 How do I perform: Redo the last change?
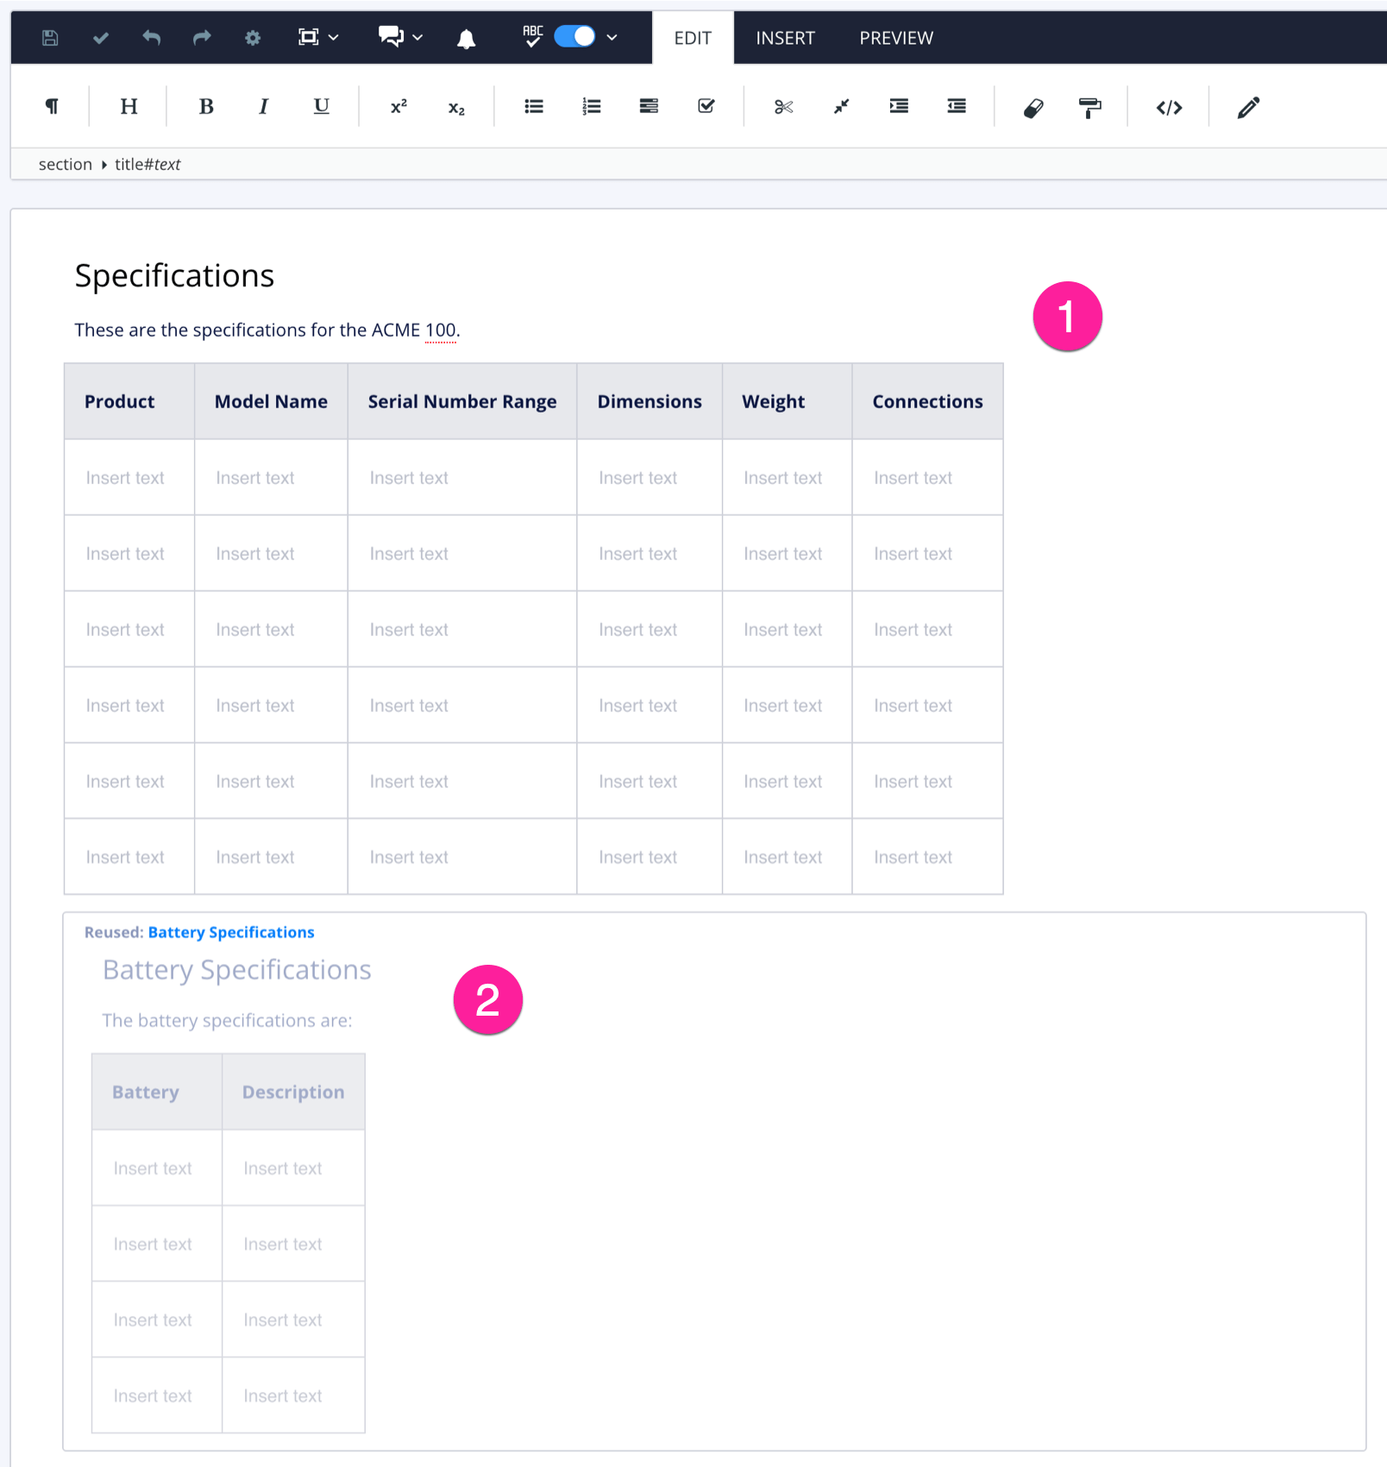pos(202,37)
